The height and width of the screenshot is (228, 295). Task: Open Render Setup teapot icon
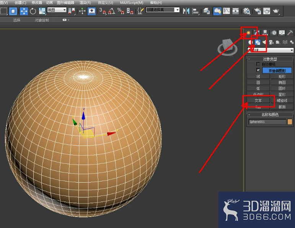pos(258,11)
